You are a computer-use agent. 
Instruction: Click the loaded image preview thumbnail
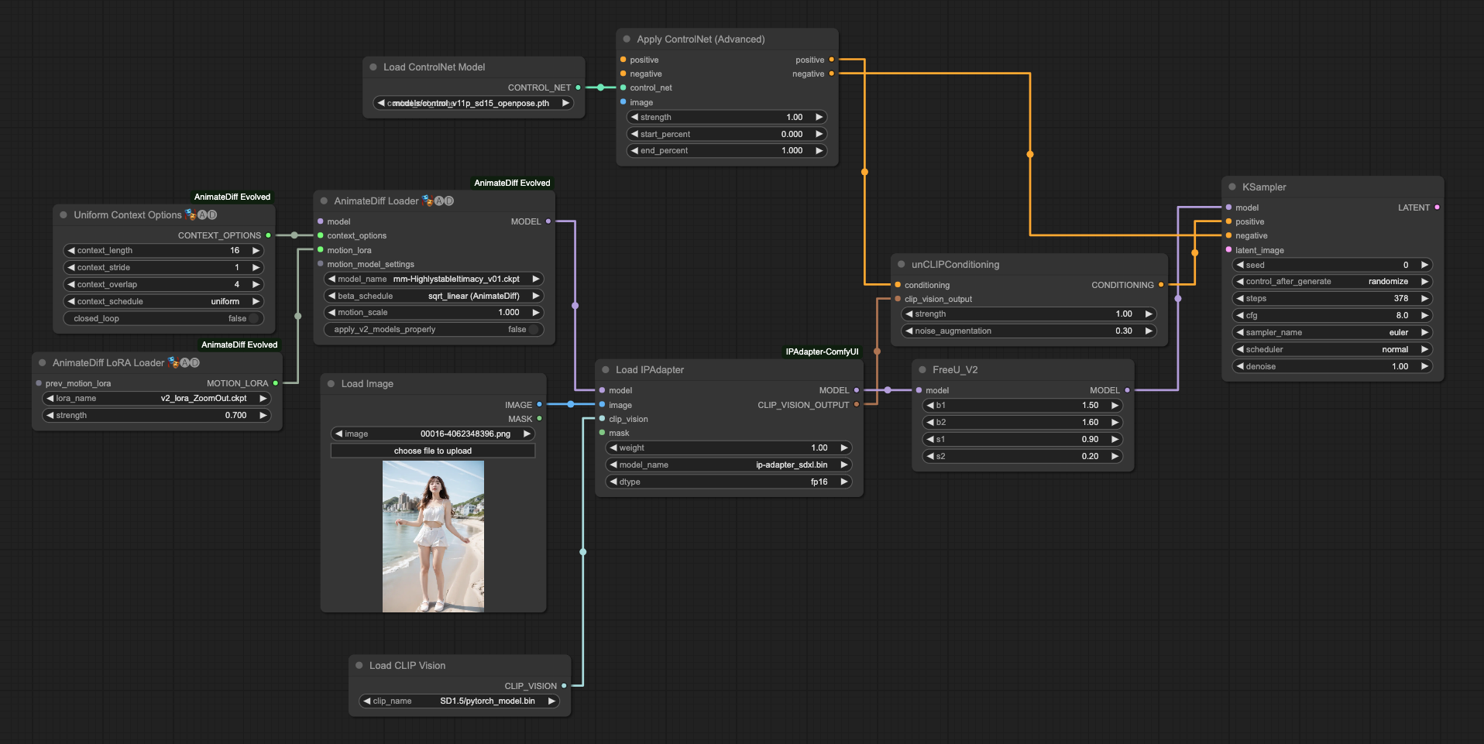coord(432,536)
